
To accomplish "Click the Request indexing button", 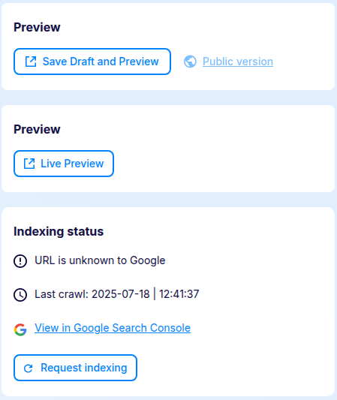I will [x=75, y=368].
